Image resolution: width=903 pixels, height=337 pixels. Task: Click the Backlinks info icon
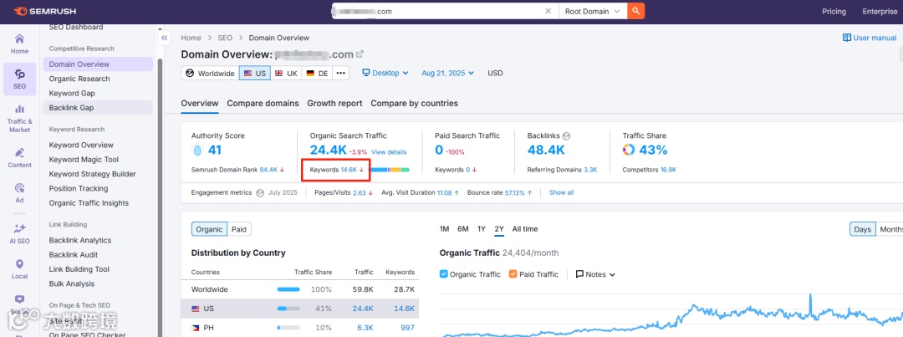[566, 136]
